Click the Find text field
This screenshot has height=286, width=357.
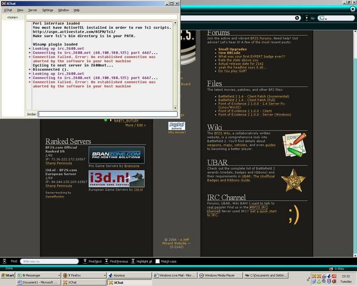coord(50,261)
